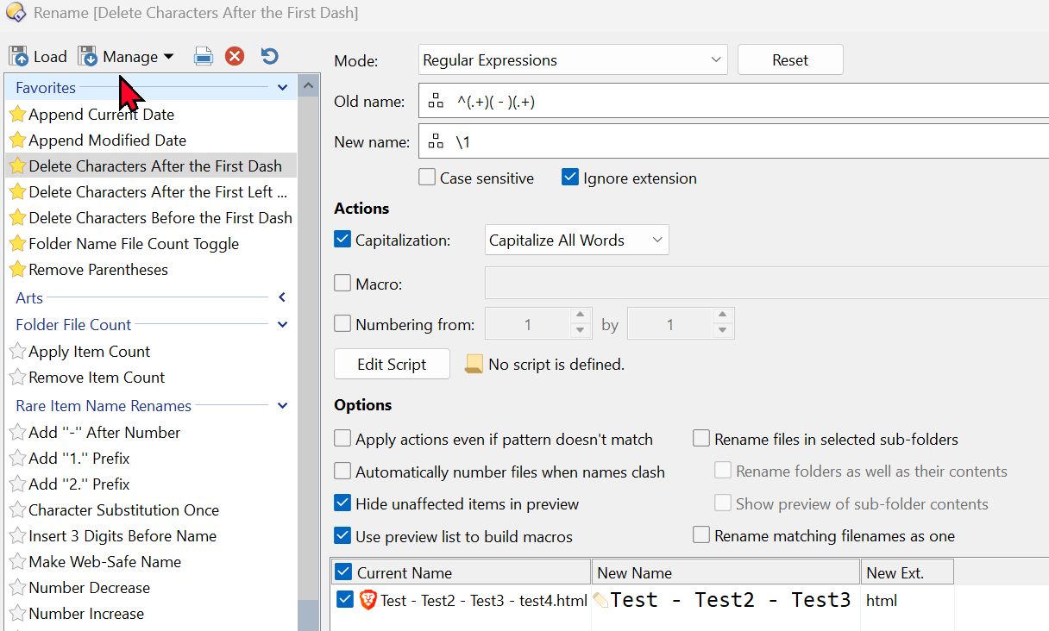
Task: Click the red delete preset icon
Action: coord(235,57)
